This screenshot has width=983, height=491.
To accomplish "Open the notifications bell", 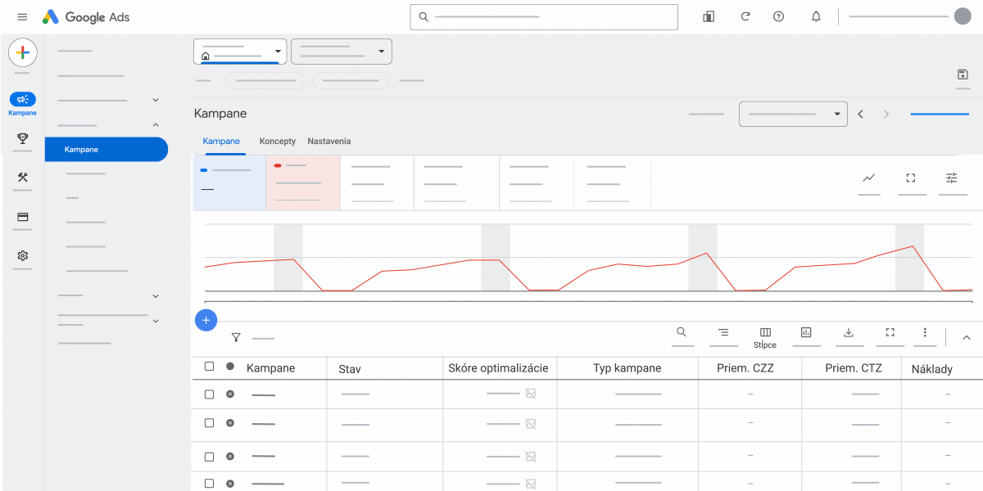I will tap(816, 16).
